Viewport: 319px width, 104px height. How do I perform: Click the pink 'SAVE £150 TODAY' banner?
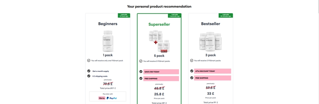tap(161, 72)
